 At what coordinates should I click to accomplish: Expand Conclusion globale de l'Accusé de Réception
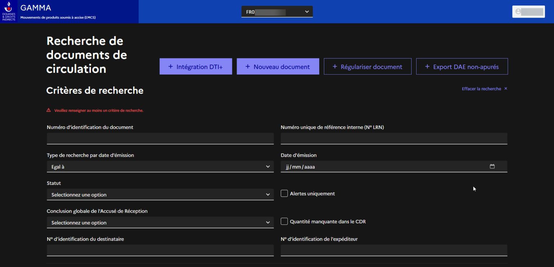pos(160,223)
